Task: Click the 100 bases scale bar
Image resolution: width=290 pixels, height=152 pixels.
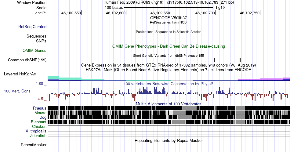Action: [169, 8]
